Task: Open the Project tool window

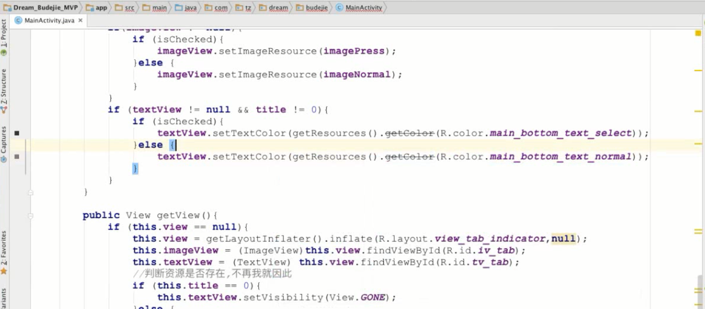Action: [x=4, y=37]
